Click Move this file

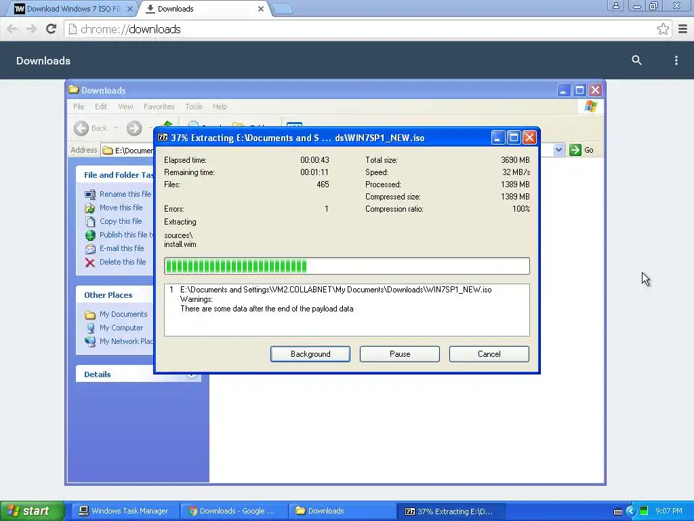click(x=121, y=208)
